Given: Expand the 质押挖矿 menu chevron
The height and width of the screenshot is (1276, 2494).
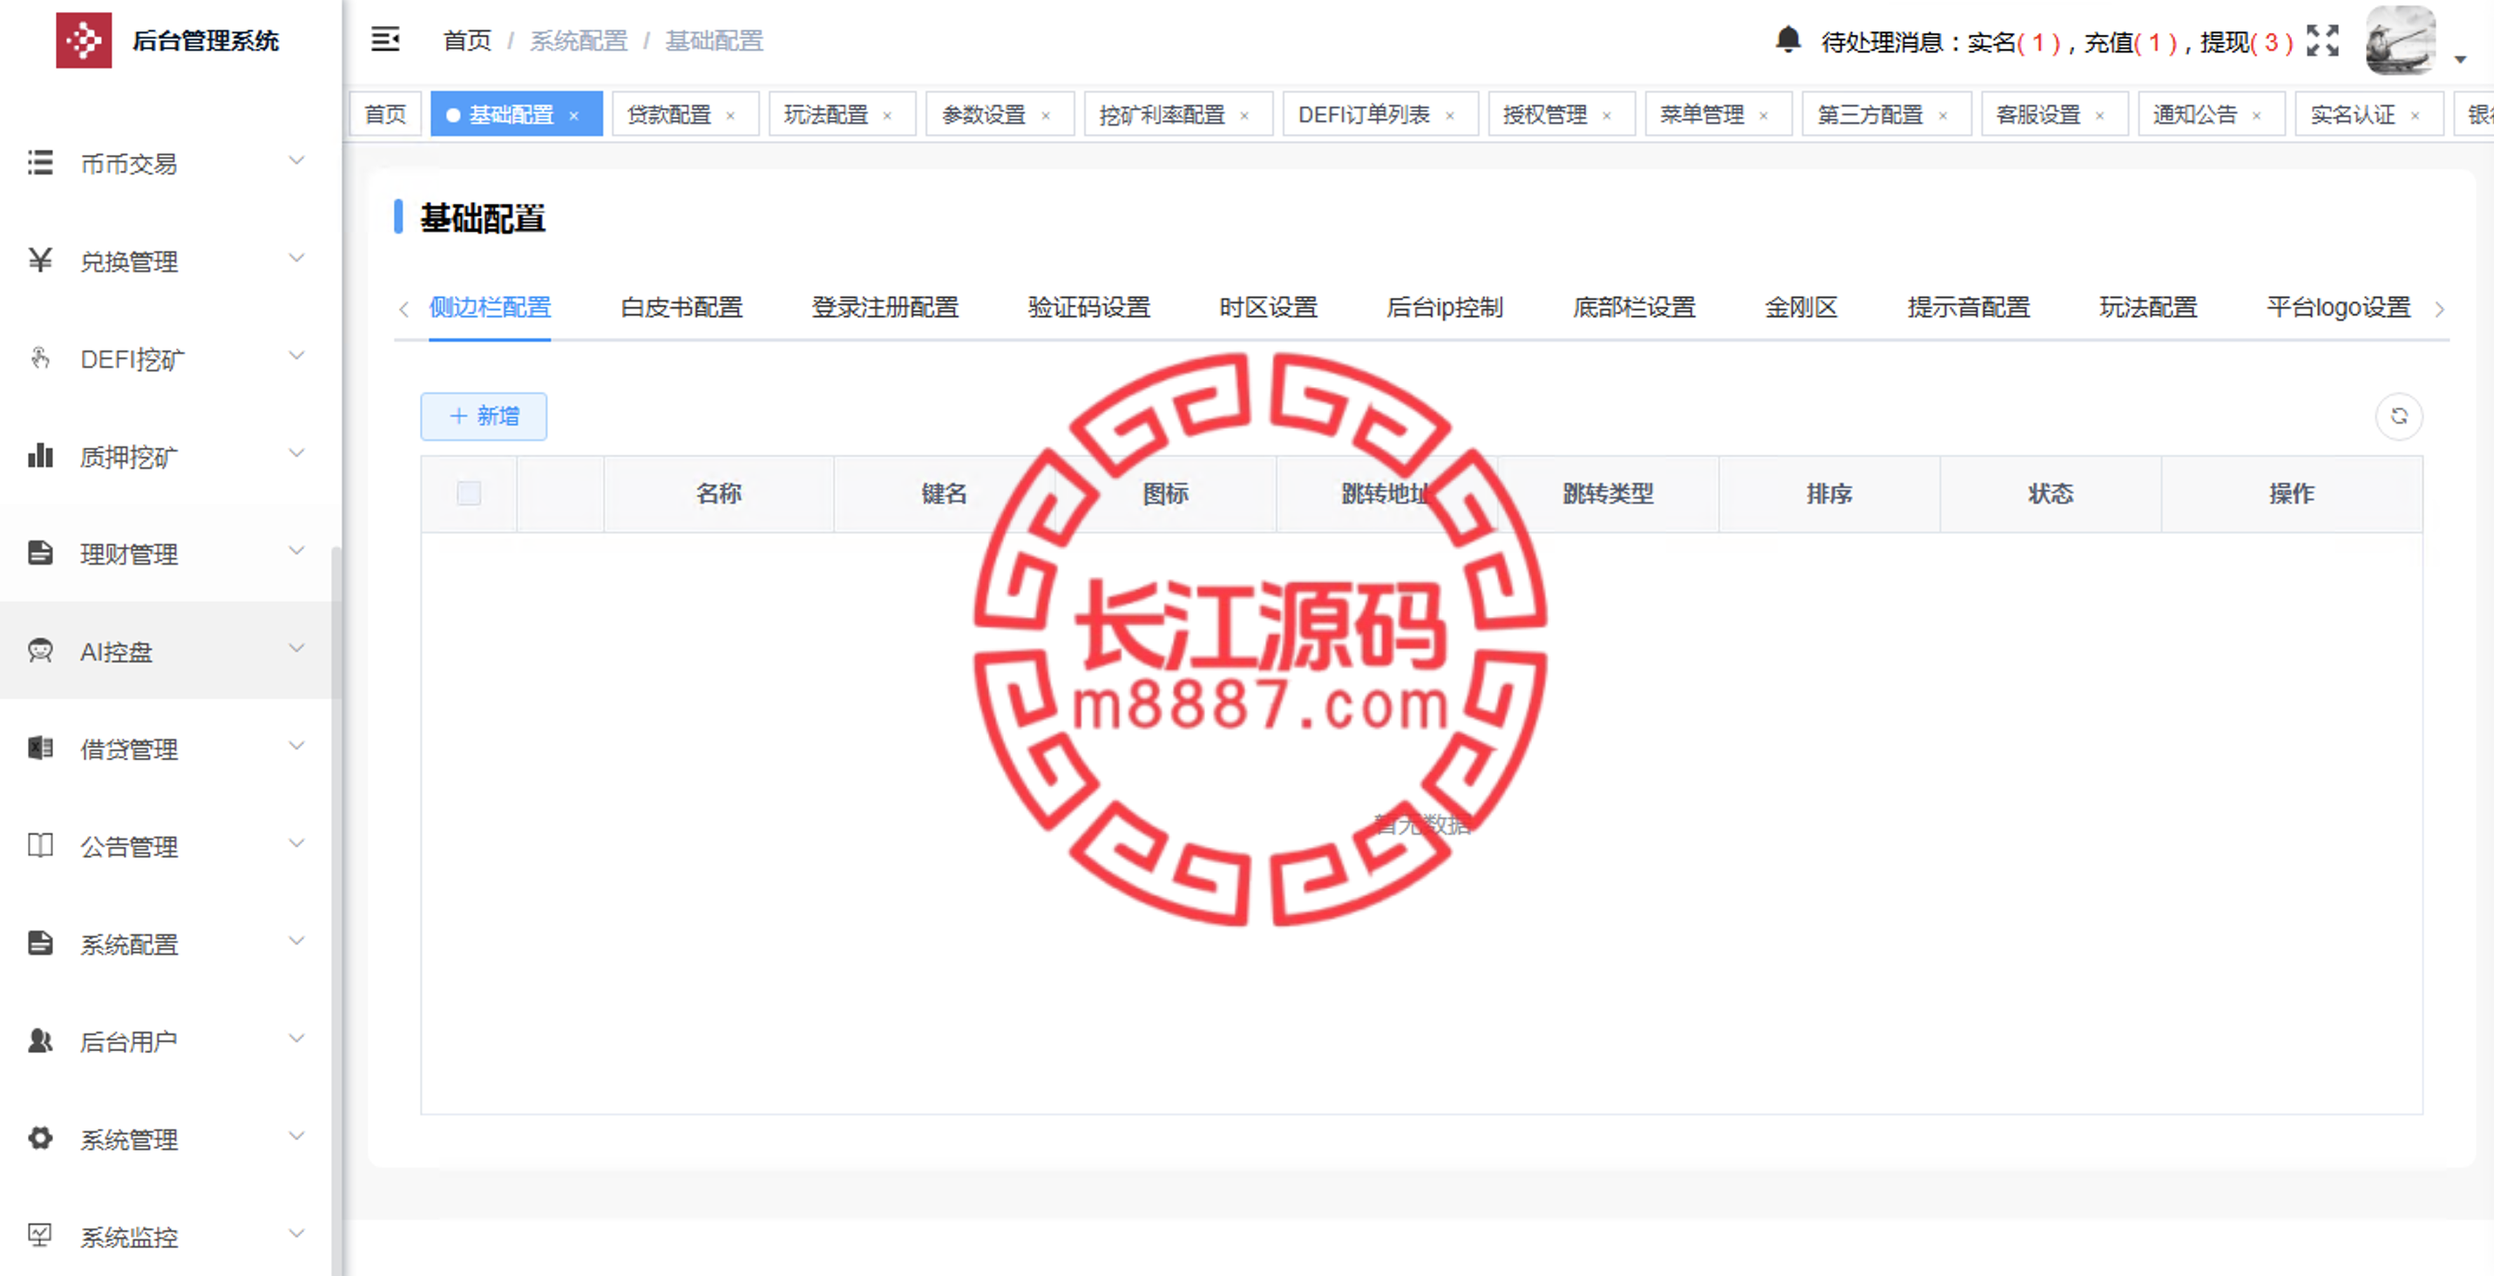Looking at the screenshot, I should coord(297,453).
